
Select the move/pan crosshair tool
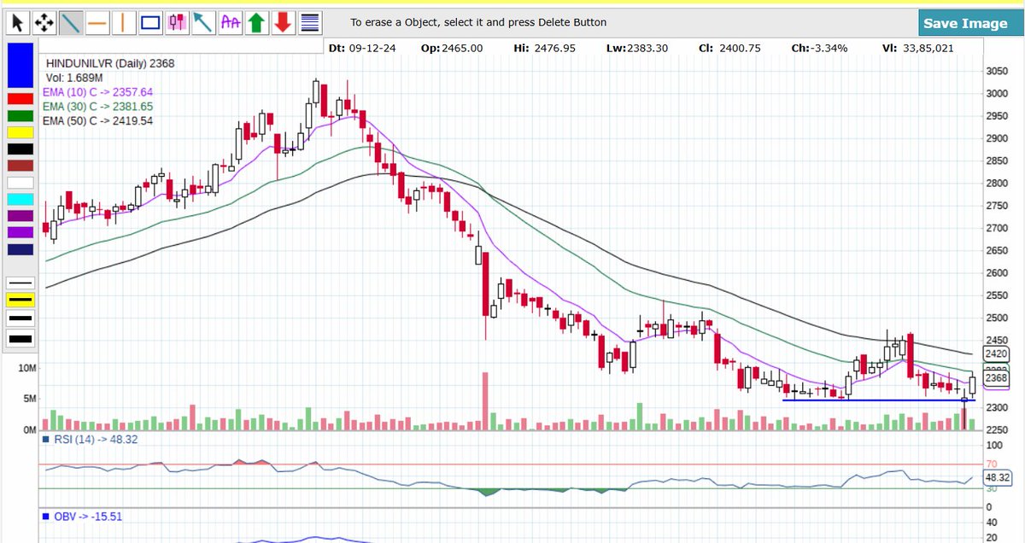(45, 22)
